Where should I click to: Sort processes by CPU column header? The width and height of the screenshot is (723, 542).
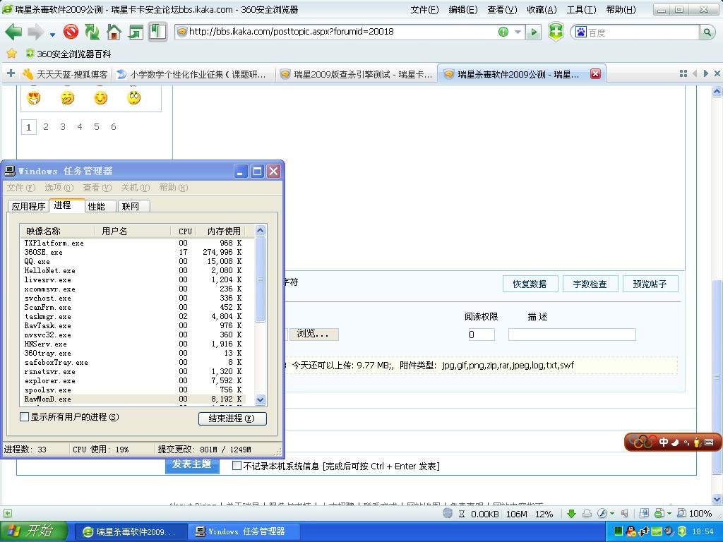pyautogui.click(x=185, y=231)
